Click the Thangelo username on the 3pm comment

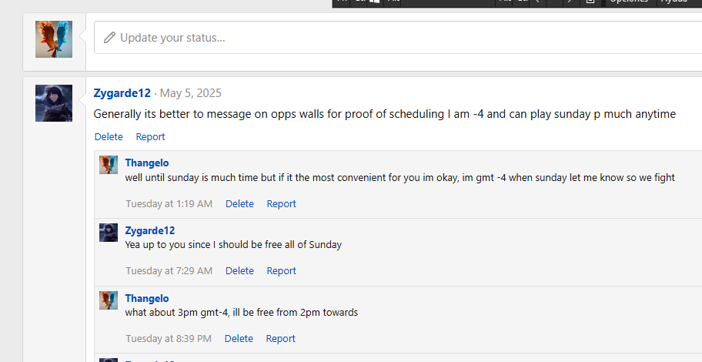(146, 298)
